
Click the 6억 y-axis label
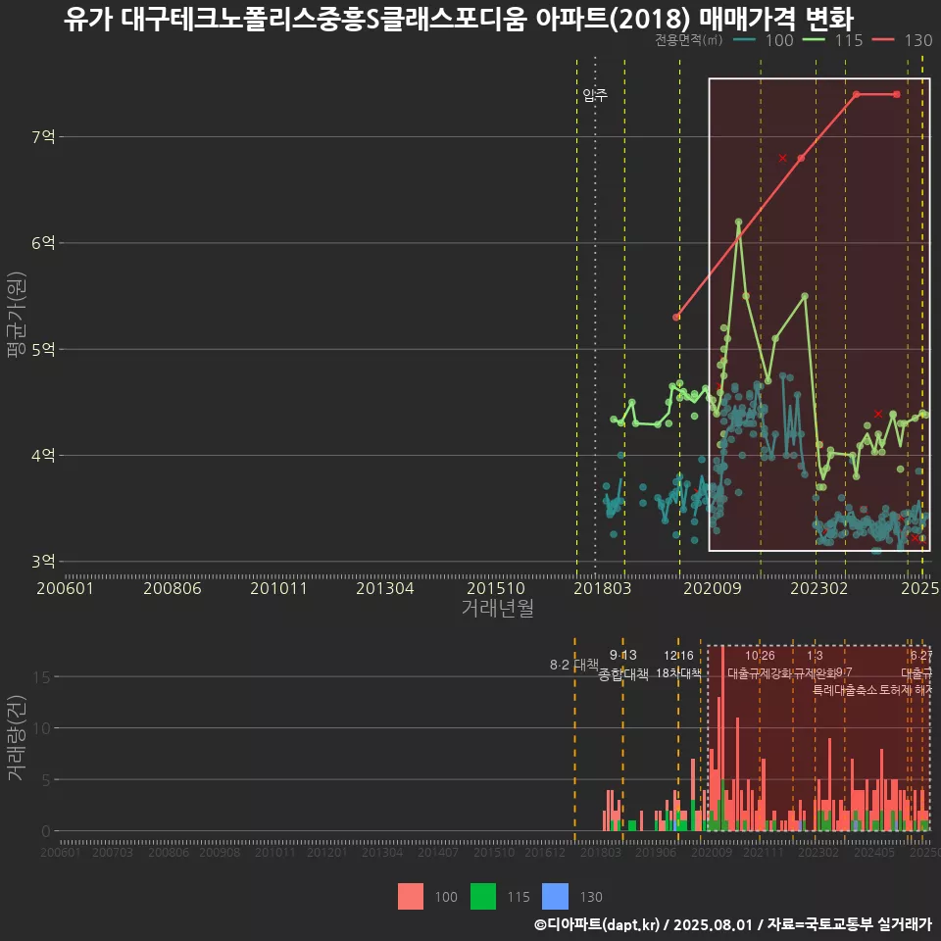tap(43, 243)
